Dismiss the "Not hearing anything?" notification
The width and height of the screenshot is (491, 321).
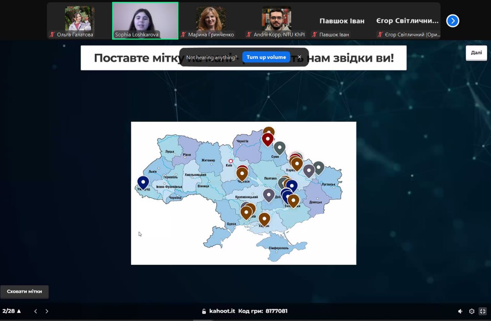pyautogui.click(x=300, y=57)
